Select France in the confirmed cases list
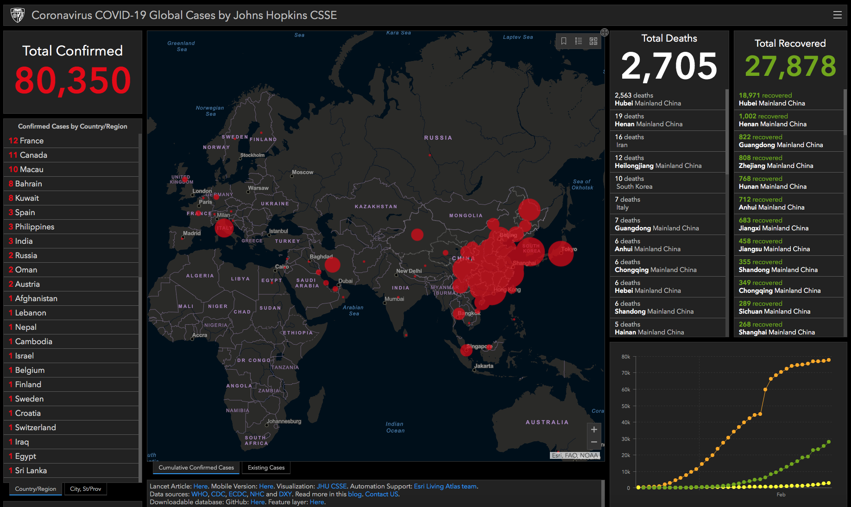 pos(71,141)
